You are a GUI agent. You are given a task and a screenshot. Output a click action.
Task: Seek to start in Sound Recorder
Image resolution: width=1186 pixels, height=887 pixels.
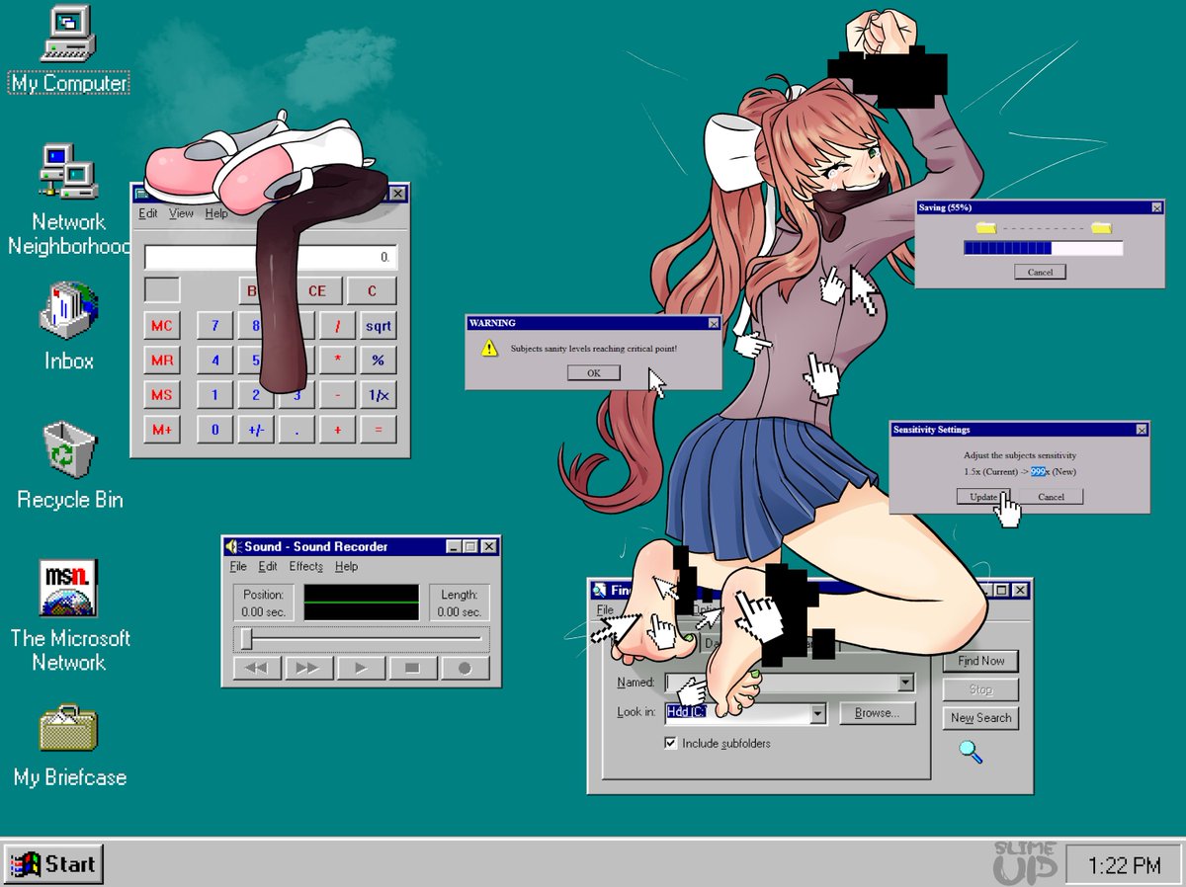[x=256, y=669]
